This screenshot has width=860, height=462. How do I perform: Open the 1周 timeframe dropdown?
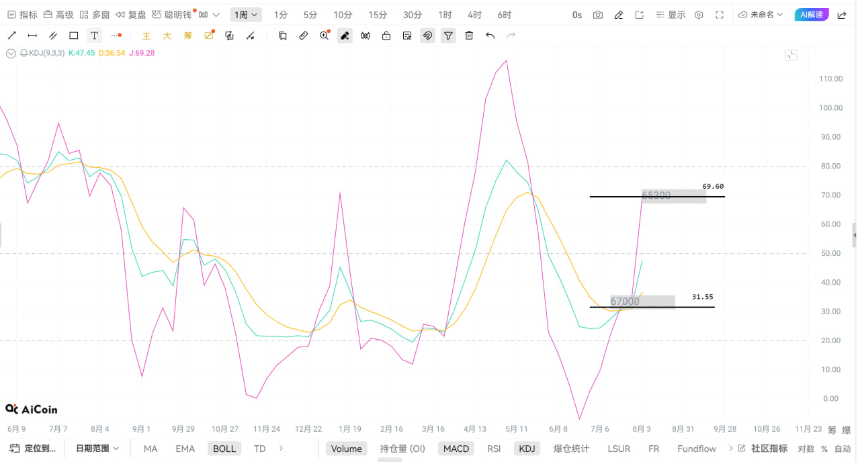click(x=246, y=15)
